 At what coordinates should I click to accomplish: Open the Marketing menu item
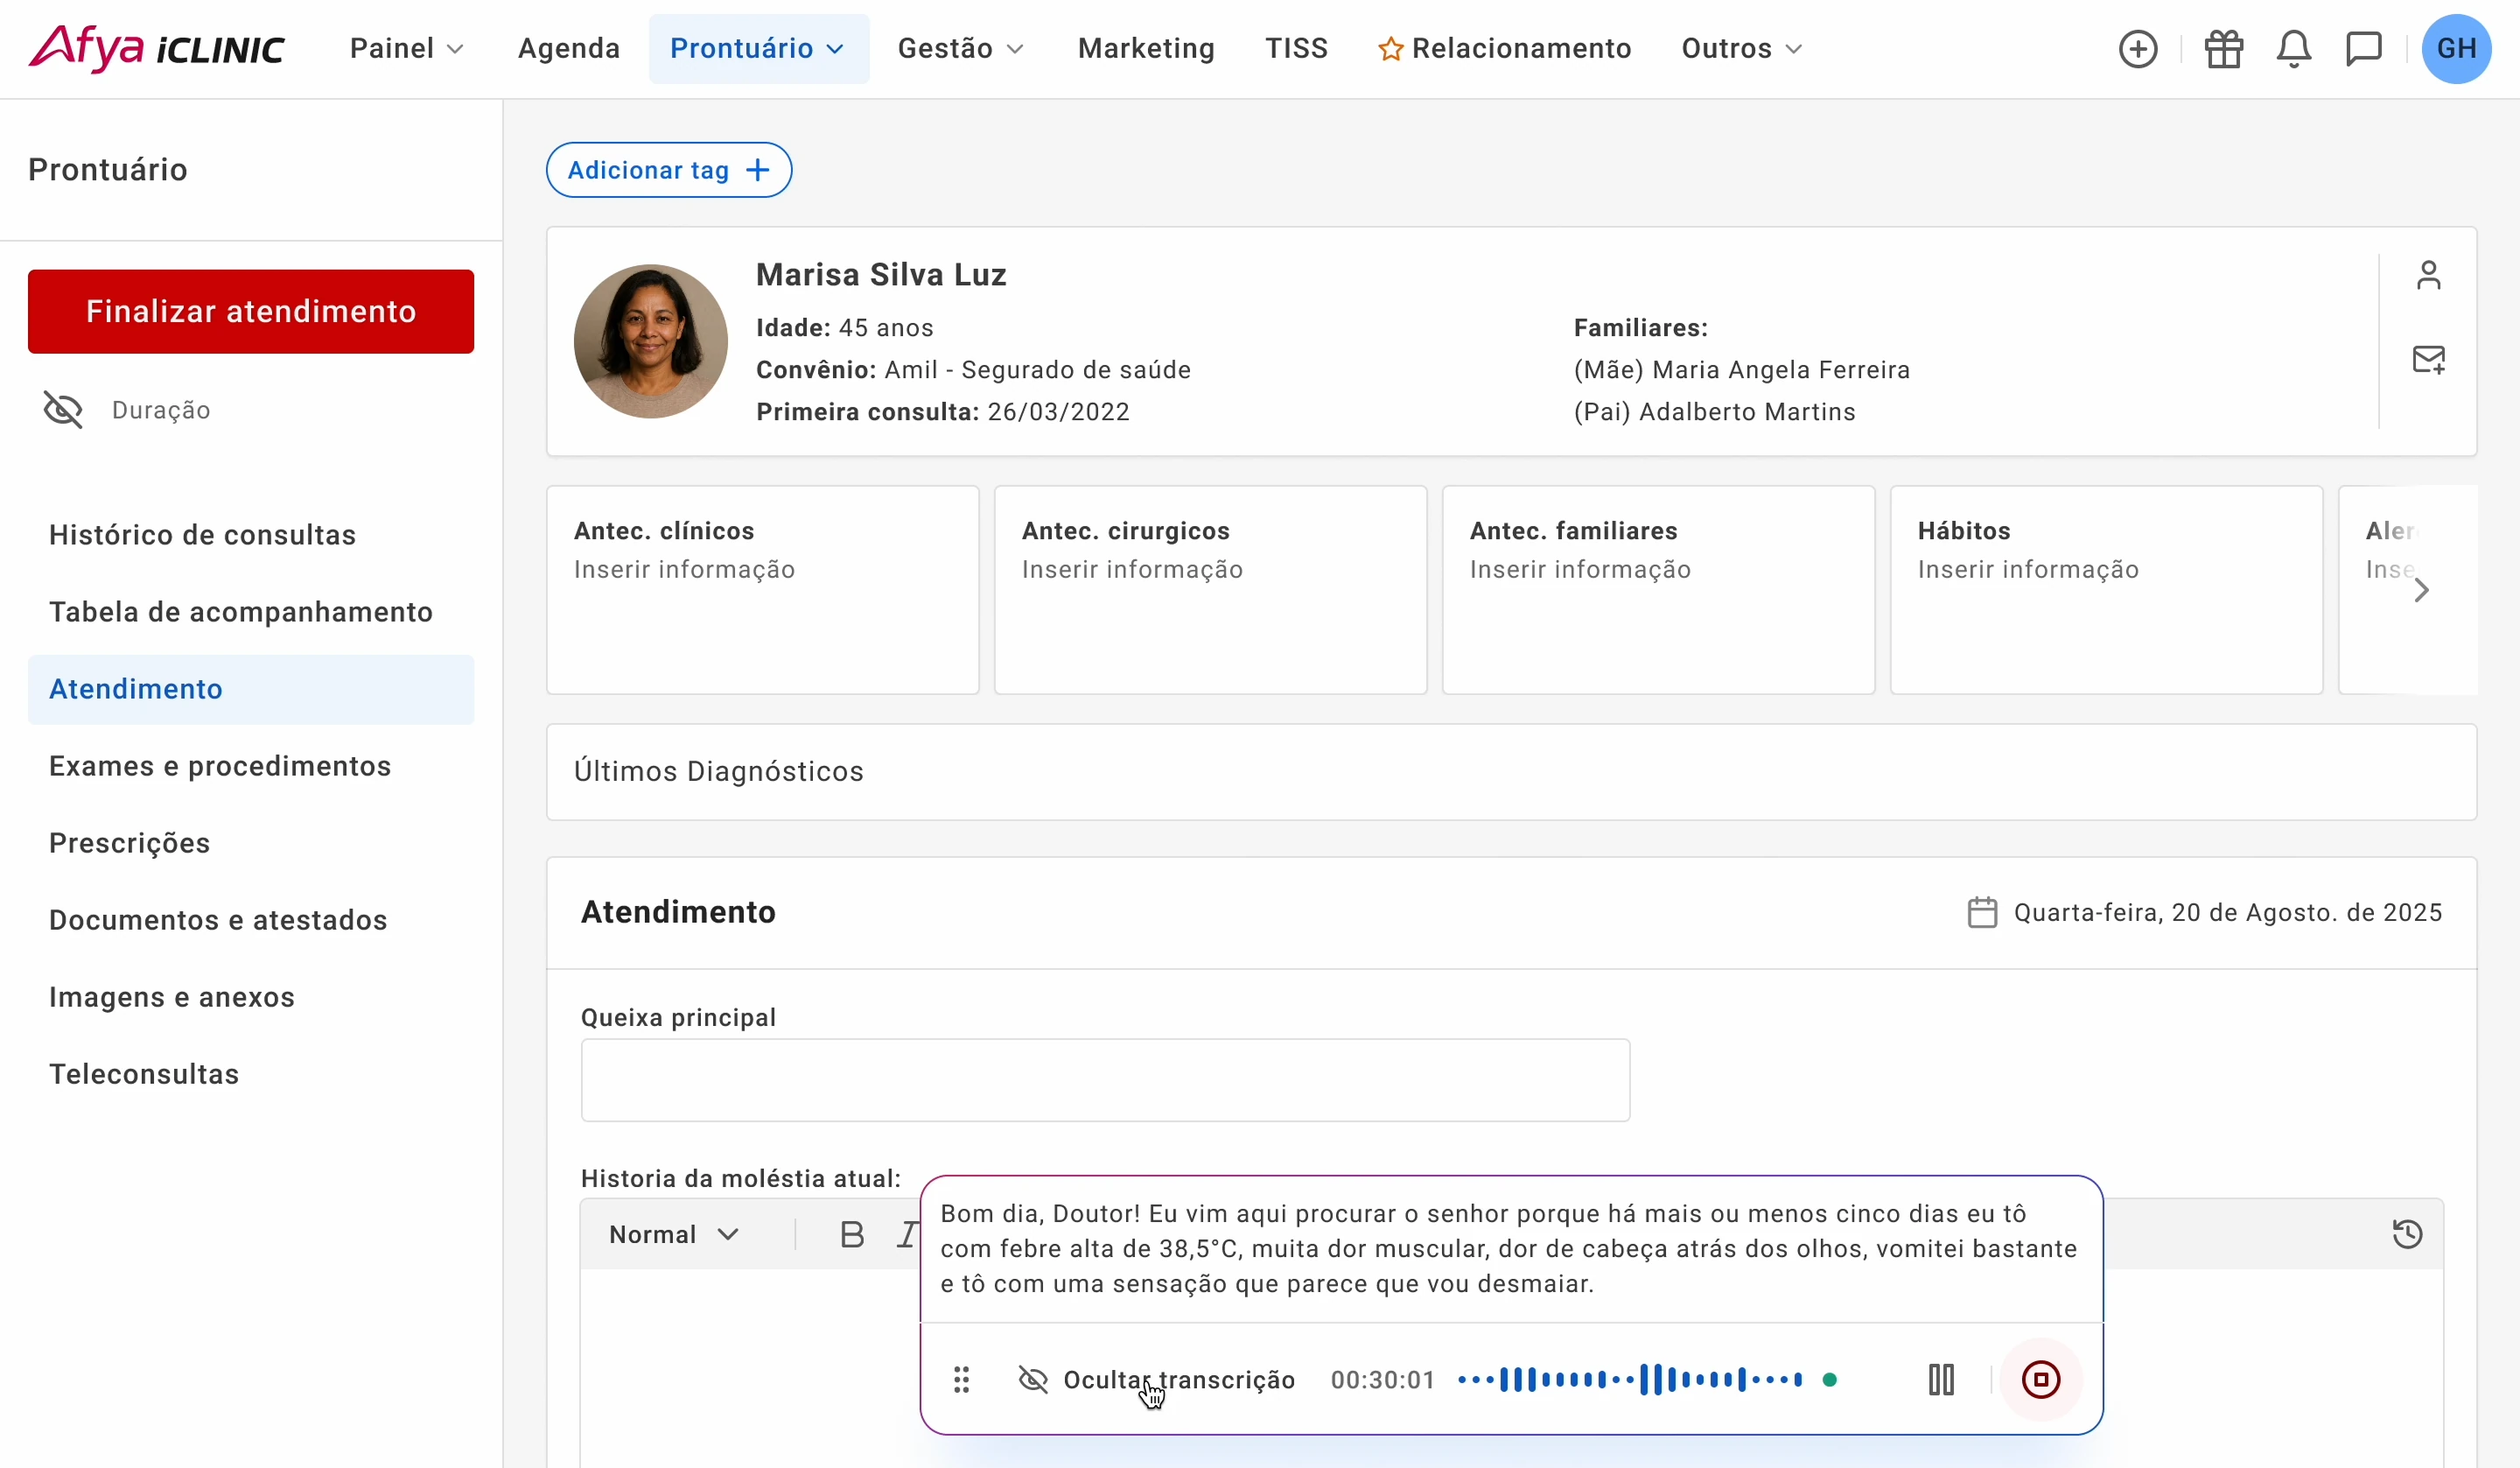point(1146,48)
